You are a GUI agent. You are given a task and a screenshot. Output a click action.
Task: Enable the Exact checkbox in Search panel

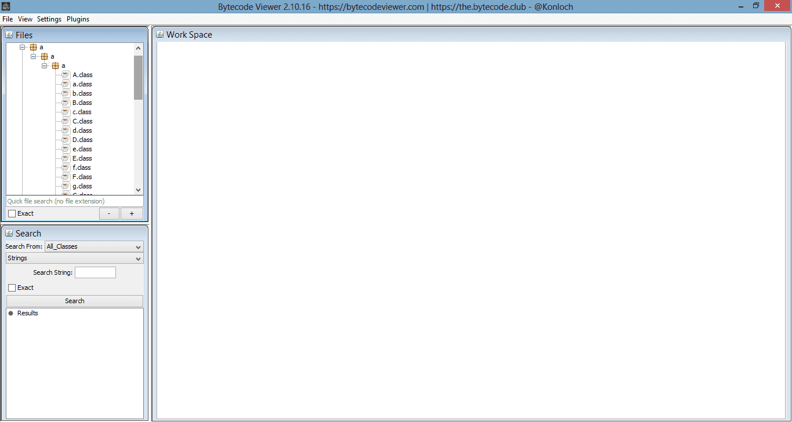click(x=12, y=288)
